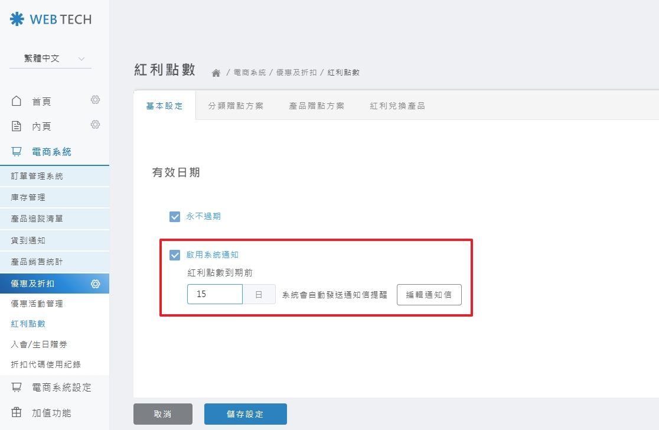Click the house icon beside 首頁
This screenshot has height=430, width=659.
pos(17,101)
